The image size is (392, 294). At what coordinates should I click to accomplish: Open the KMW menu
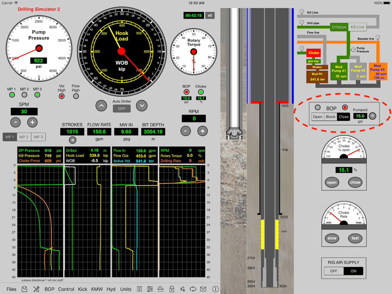[97, 289]
